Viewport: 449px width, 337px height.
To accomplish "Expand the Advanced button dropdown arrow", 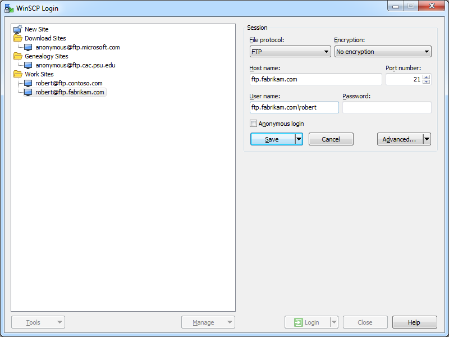I will (427, 139).
